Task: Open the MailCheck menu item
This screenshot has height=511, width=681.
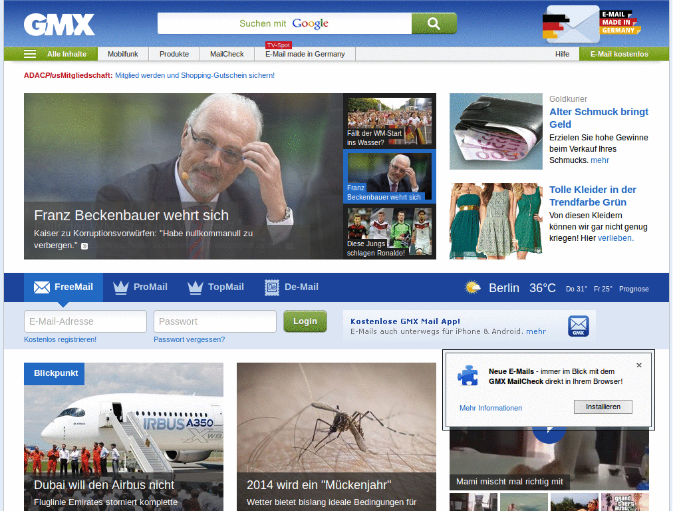Action: tap(227, 54)
